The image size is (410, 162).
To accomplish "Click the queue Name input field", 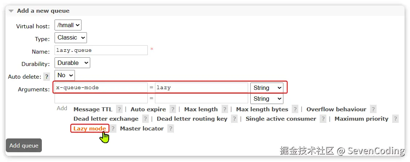I will click(101, 50).
